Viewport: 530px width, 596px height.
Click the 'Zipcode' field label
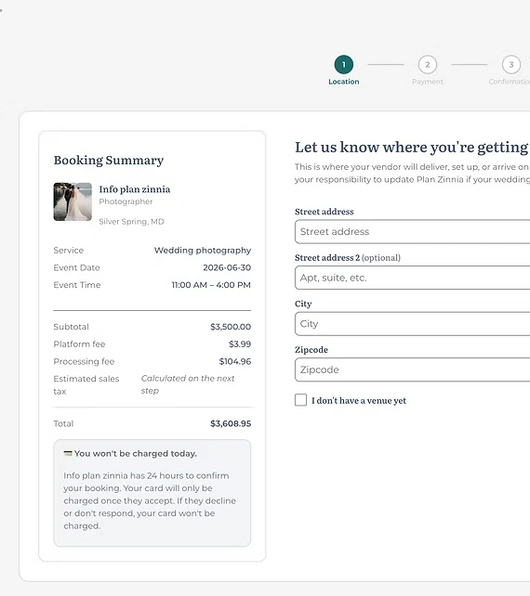point(311,350)
